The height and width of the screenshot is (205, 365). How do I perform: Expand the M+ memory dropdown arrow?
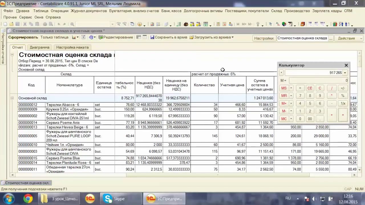tap(291, 103)
